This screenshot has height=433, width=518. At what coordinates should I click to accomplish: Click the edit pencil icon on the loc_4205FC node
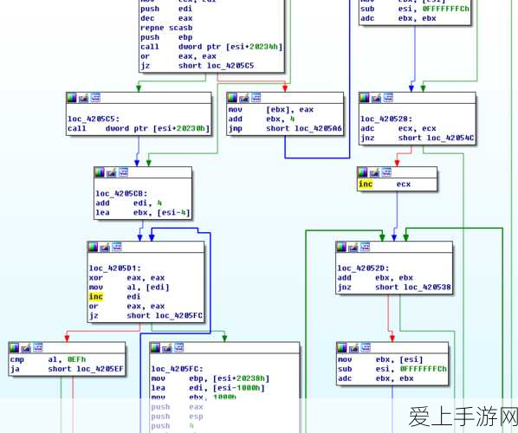point(167,348)
